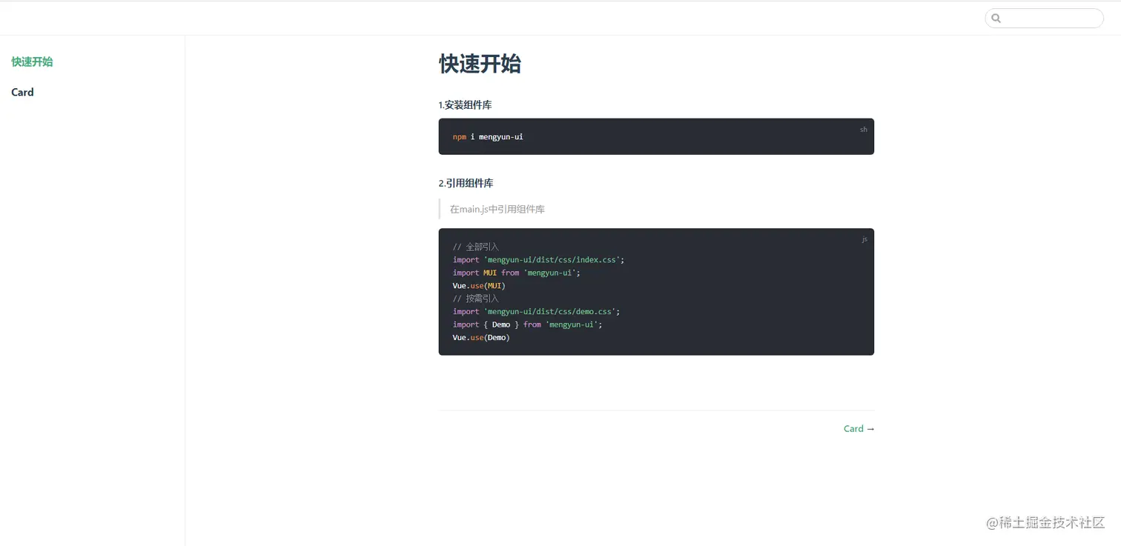Click the 2.引用组件库 heading

[x=466, y=183]
